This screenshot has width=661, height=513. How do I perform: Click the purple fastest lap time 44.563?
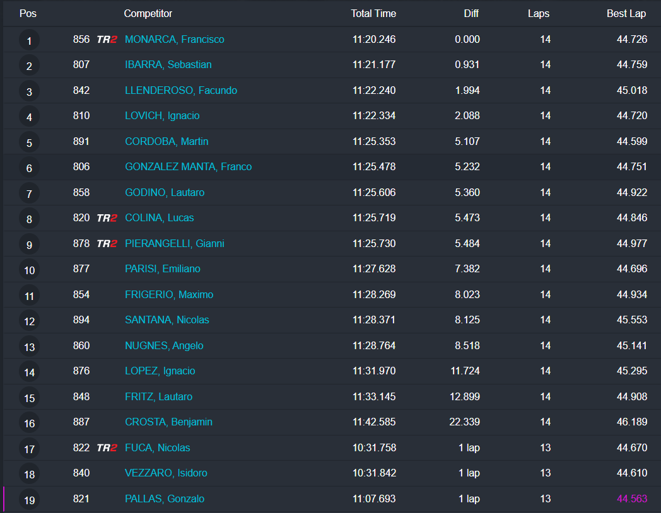632,499
